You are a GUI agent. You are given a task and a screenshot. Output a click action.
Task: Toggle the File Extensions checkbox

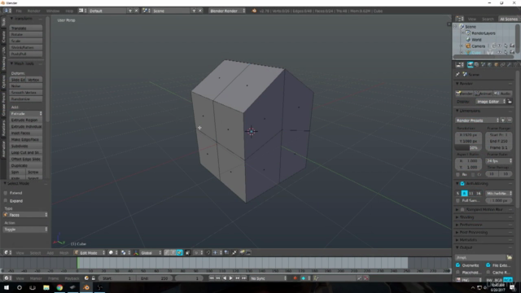click(x=488, y=265)
